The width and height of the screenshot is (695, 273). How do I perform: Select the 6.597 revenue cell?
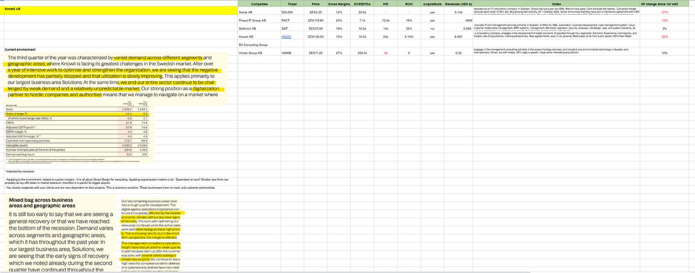pos(458,36)
